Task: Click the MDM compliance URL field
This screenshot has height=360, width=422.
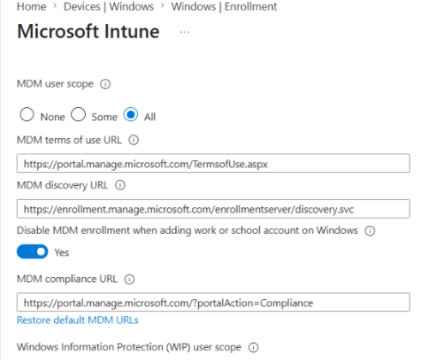Action: tap(214, 303)
